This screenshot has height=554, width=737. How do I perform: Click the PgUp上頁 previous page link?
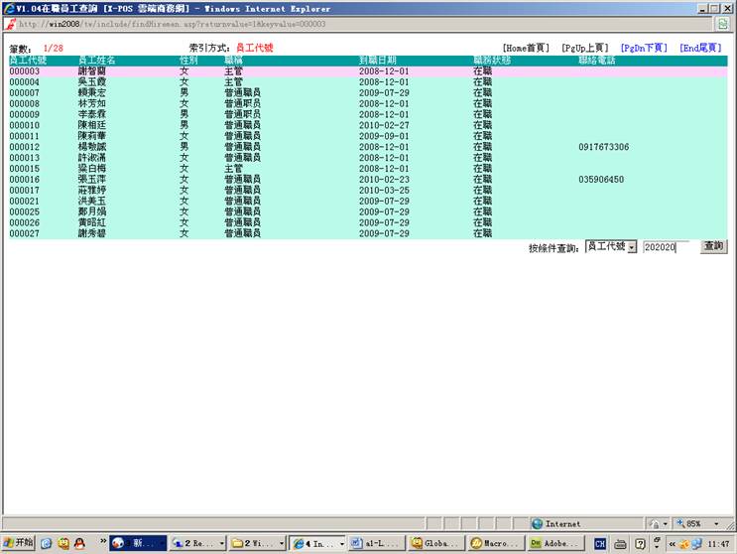(x=584, y=48)
